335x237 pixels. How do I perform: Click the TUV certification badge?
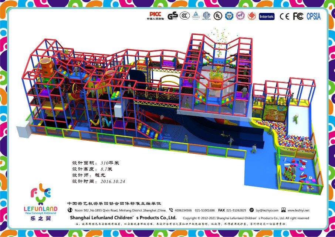click(x=229, y=16)
